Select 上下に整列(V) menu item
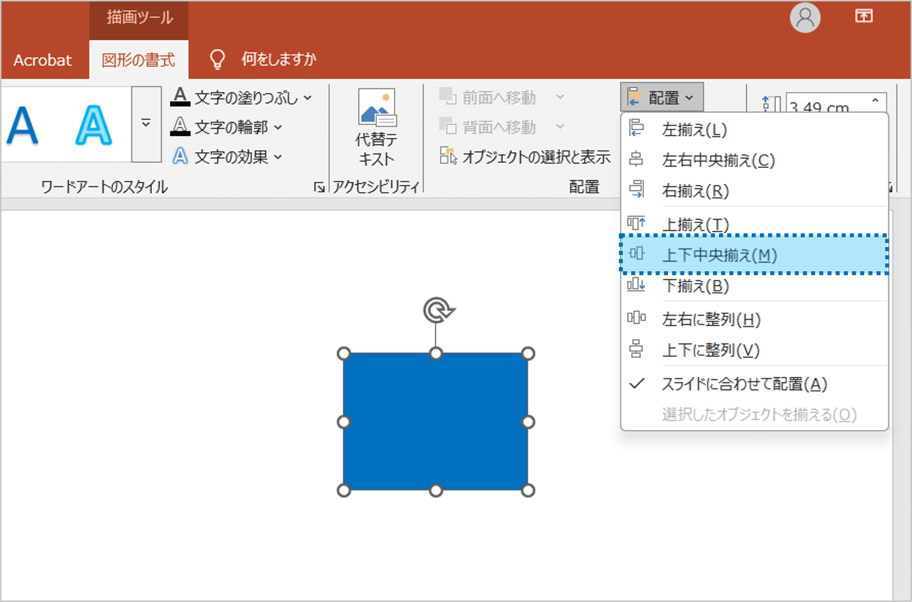 coord(754,350)
